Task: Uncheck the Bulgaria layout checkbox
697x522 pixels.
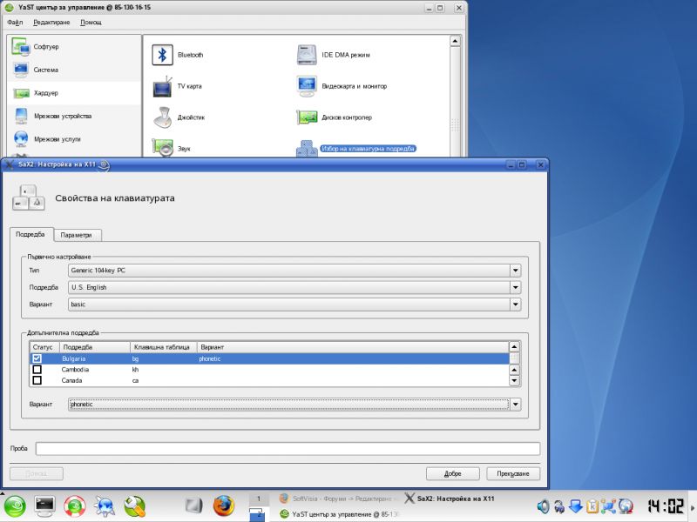Action: 37,358
